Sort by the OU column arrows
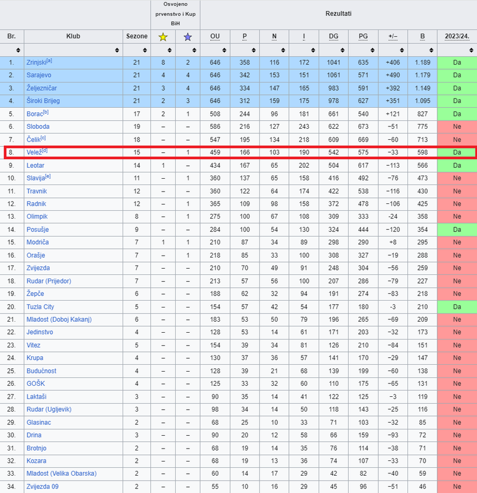This screenshot has height=493, width=477. 224,51
